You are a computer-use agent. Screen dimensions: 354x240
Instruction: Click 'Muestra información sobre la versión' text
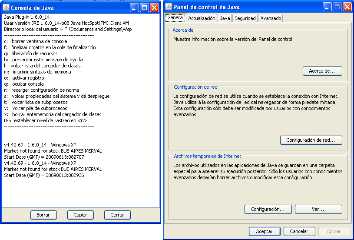click(233, 39)
